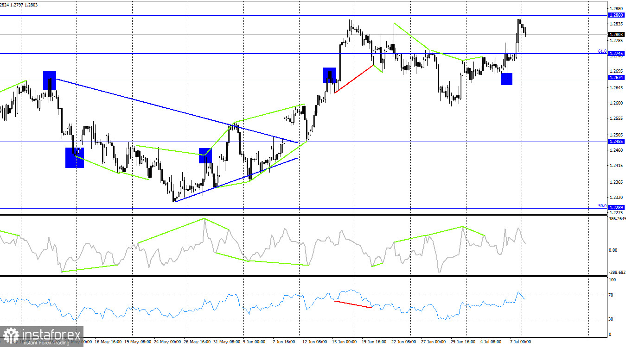
Task: Click the 29 Jun 16:00 date label
Action: [x=462, y=341]
